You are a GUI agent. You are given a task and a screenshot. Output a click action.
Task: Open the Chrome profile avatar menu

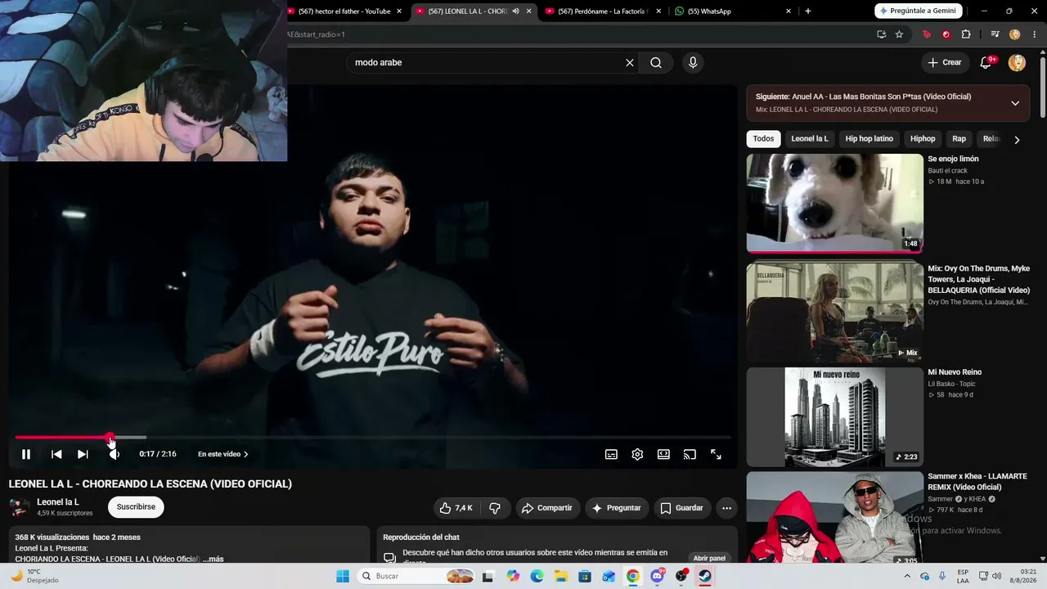pos(1015,34)
